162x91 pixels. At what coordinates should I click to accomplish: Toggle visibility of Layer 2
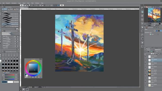145,82
